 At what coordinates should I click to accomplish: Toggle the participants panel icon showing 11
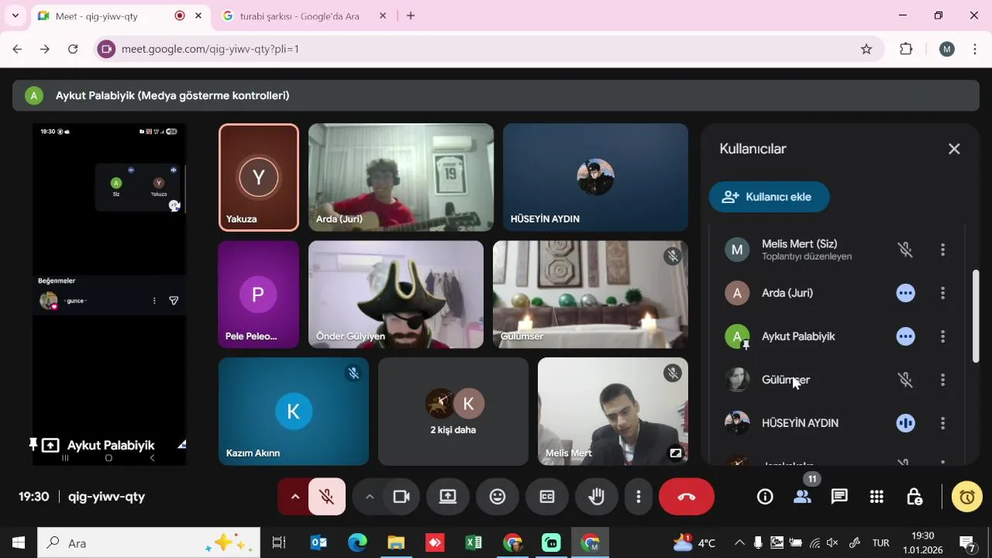tap(802, 497)
